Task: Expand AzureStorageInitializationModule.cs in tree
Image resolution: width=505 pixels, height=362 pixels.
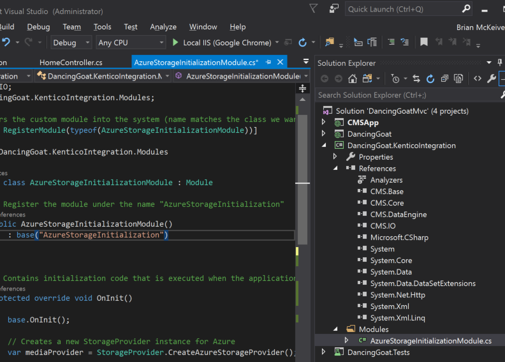Action: point(346,340)
